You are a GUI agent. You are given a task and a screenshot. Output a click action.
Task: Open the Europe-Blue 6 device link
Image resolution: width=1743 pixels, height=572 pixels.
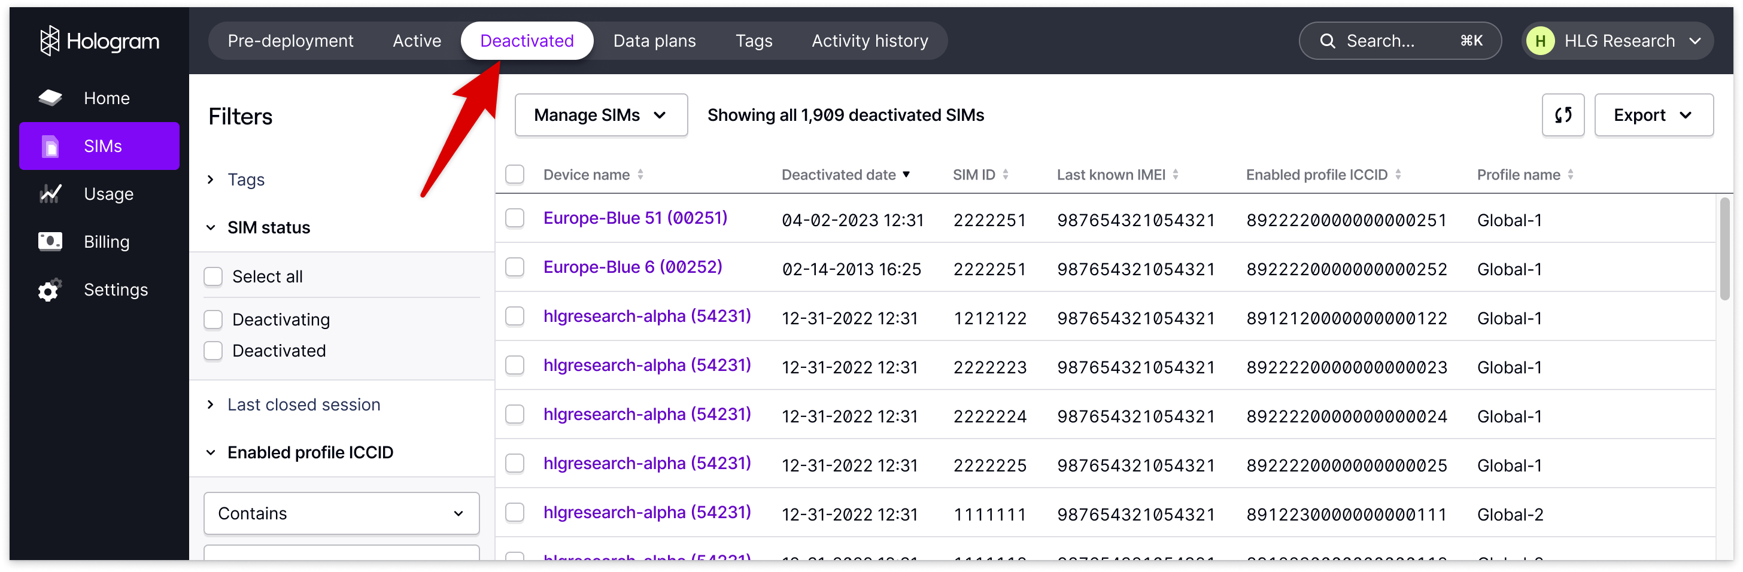pyautogui.click(x=633, y=266)
